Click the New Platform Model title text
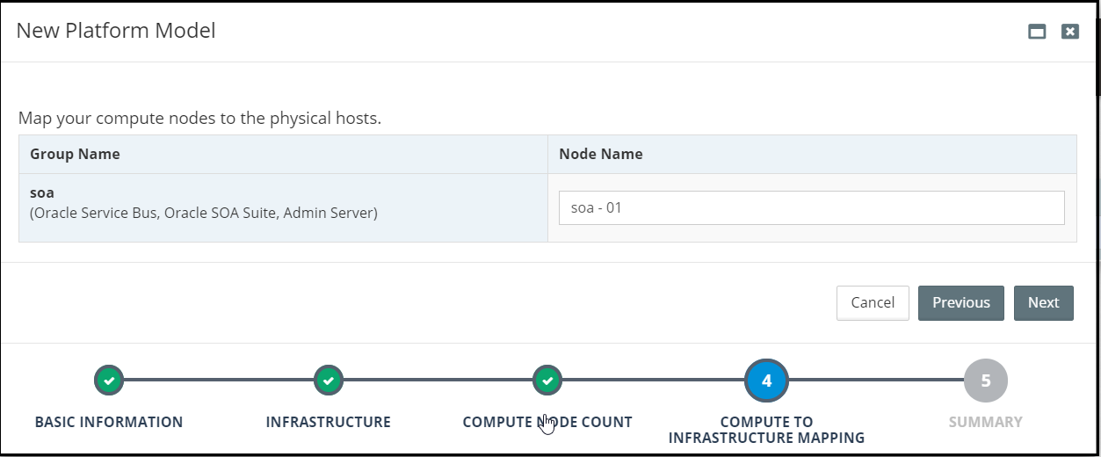Image resolution: width=1101 pixels, height=457 pixels. [116, 31]
